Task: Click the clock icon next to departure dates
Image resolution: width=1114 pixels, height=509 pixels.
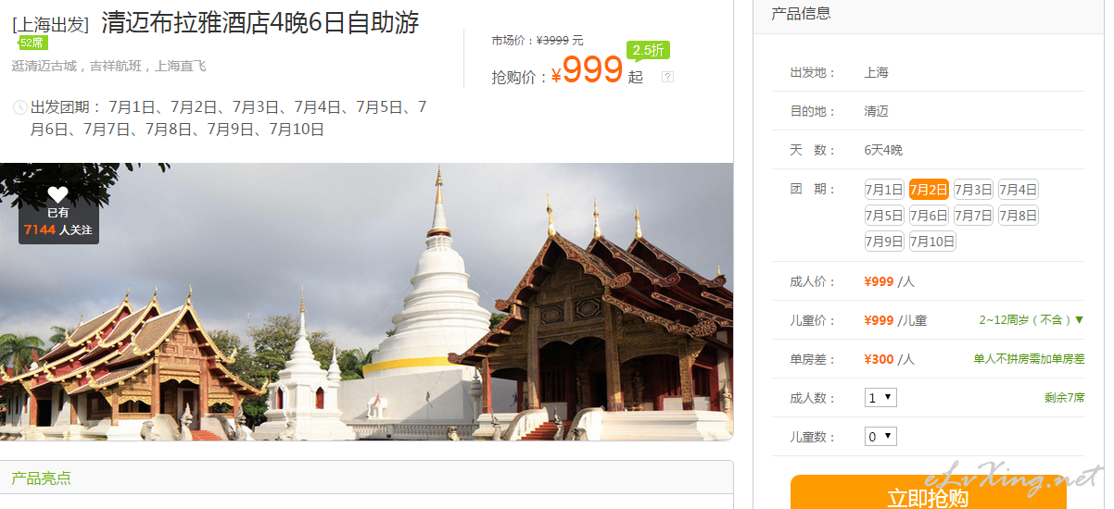Action: [19, 107]
